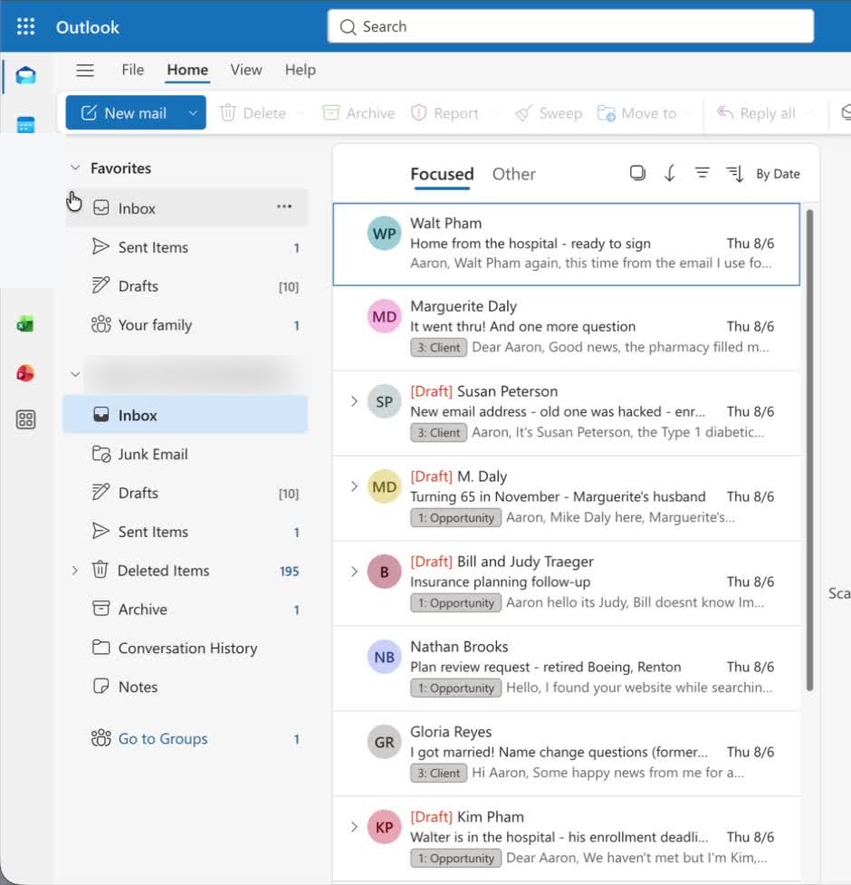
Task: Switch to the Home ribbon tab
Action: (x=187, y=70)
